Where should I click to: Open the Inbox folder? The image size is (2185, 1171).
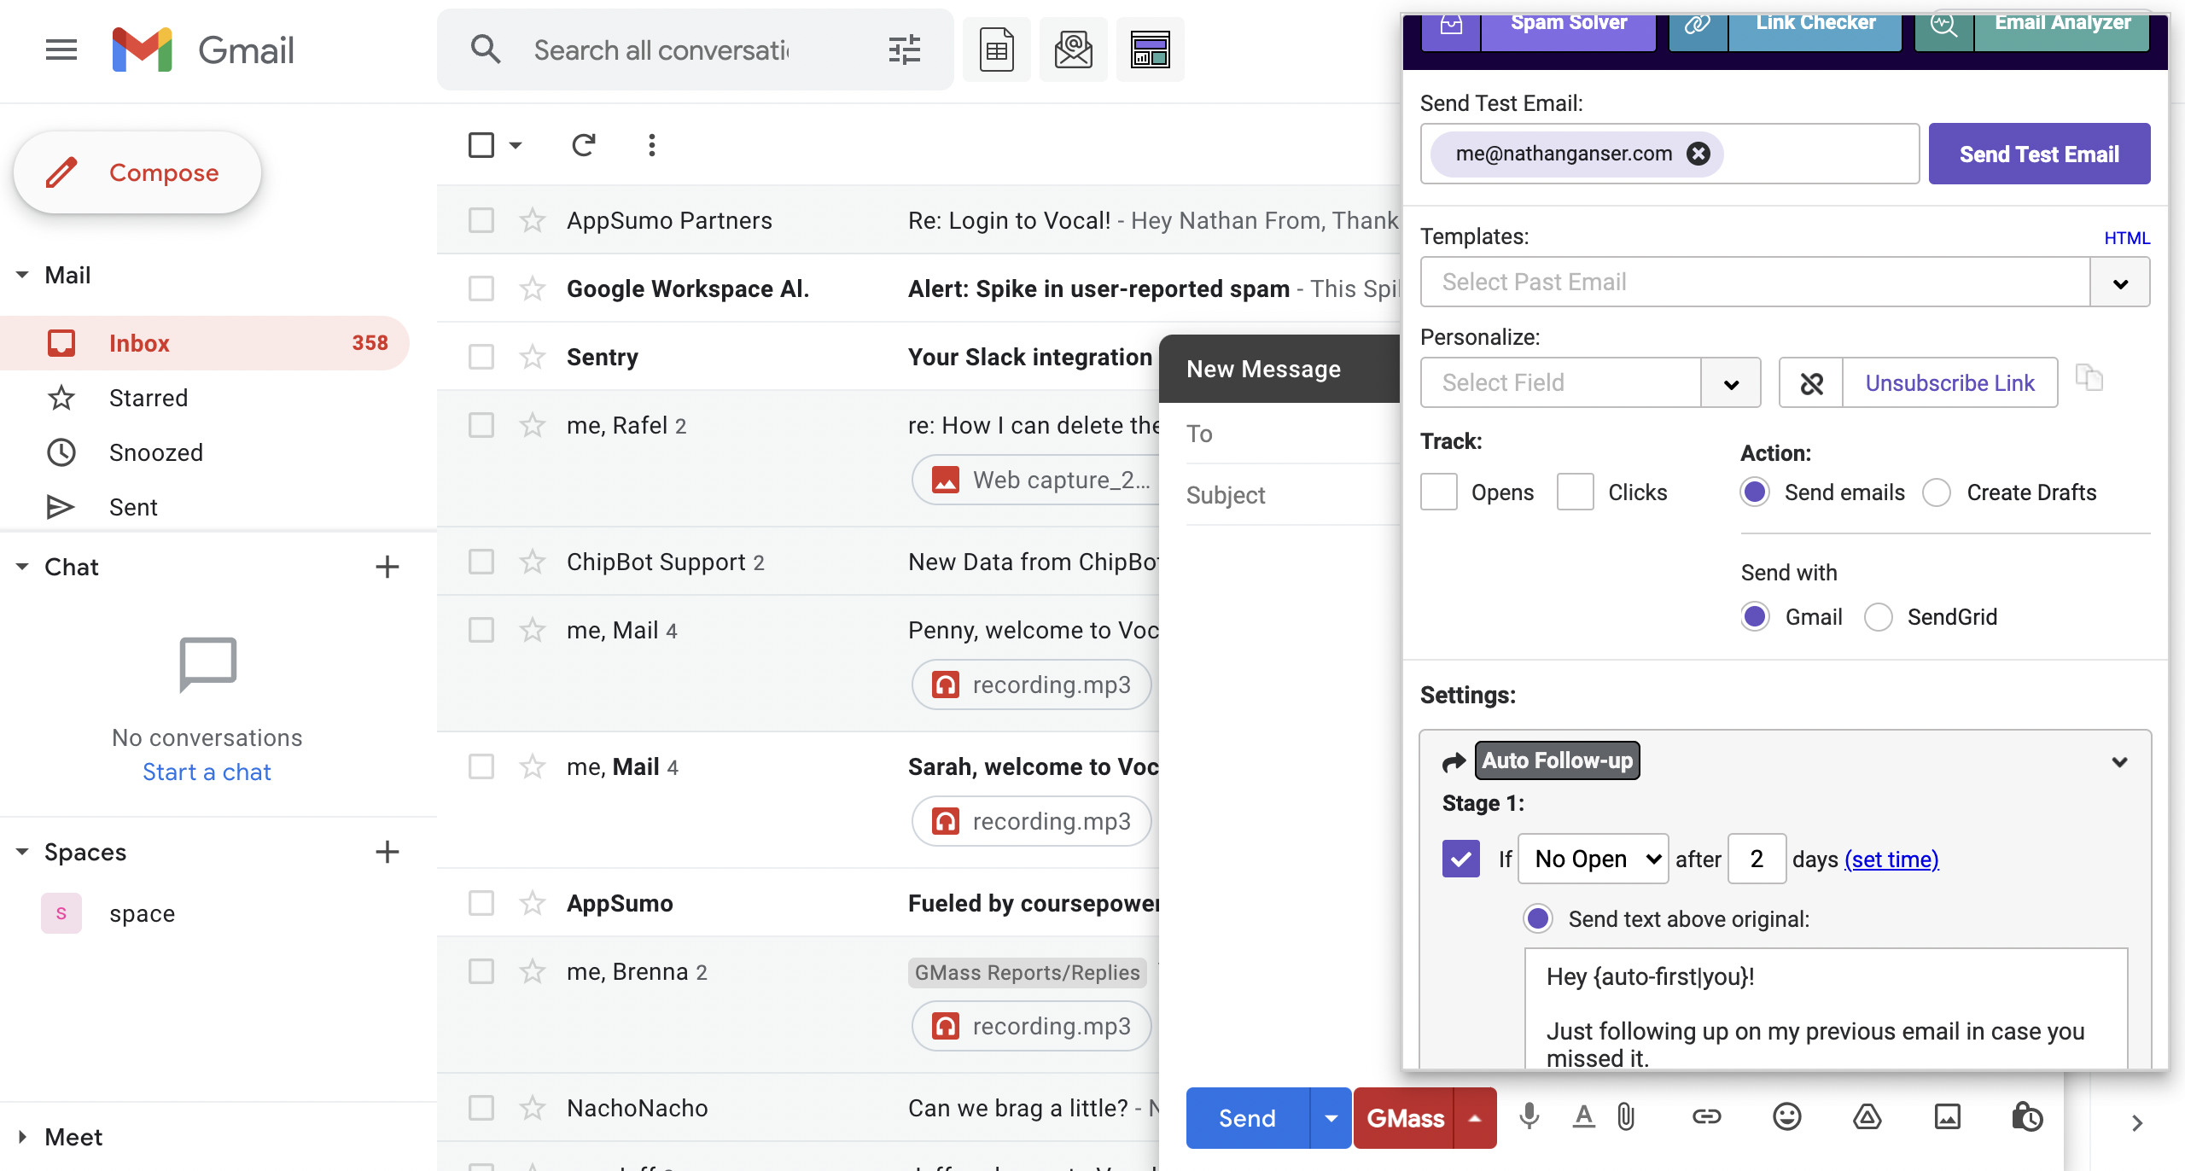(205, 343)
